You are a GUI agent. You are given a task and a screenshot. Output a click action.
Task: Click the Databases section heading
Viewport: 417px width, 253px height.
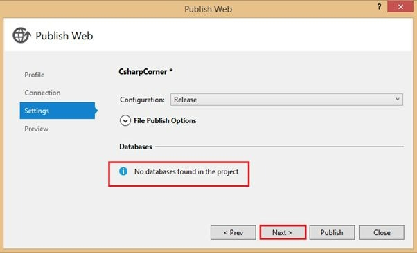(136, 147)
